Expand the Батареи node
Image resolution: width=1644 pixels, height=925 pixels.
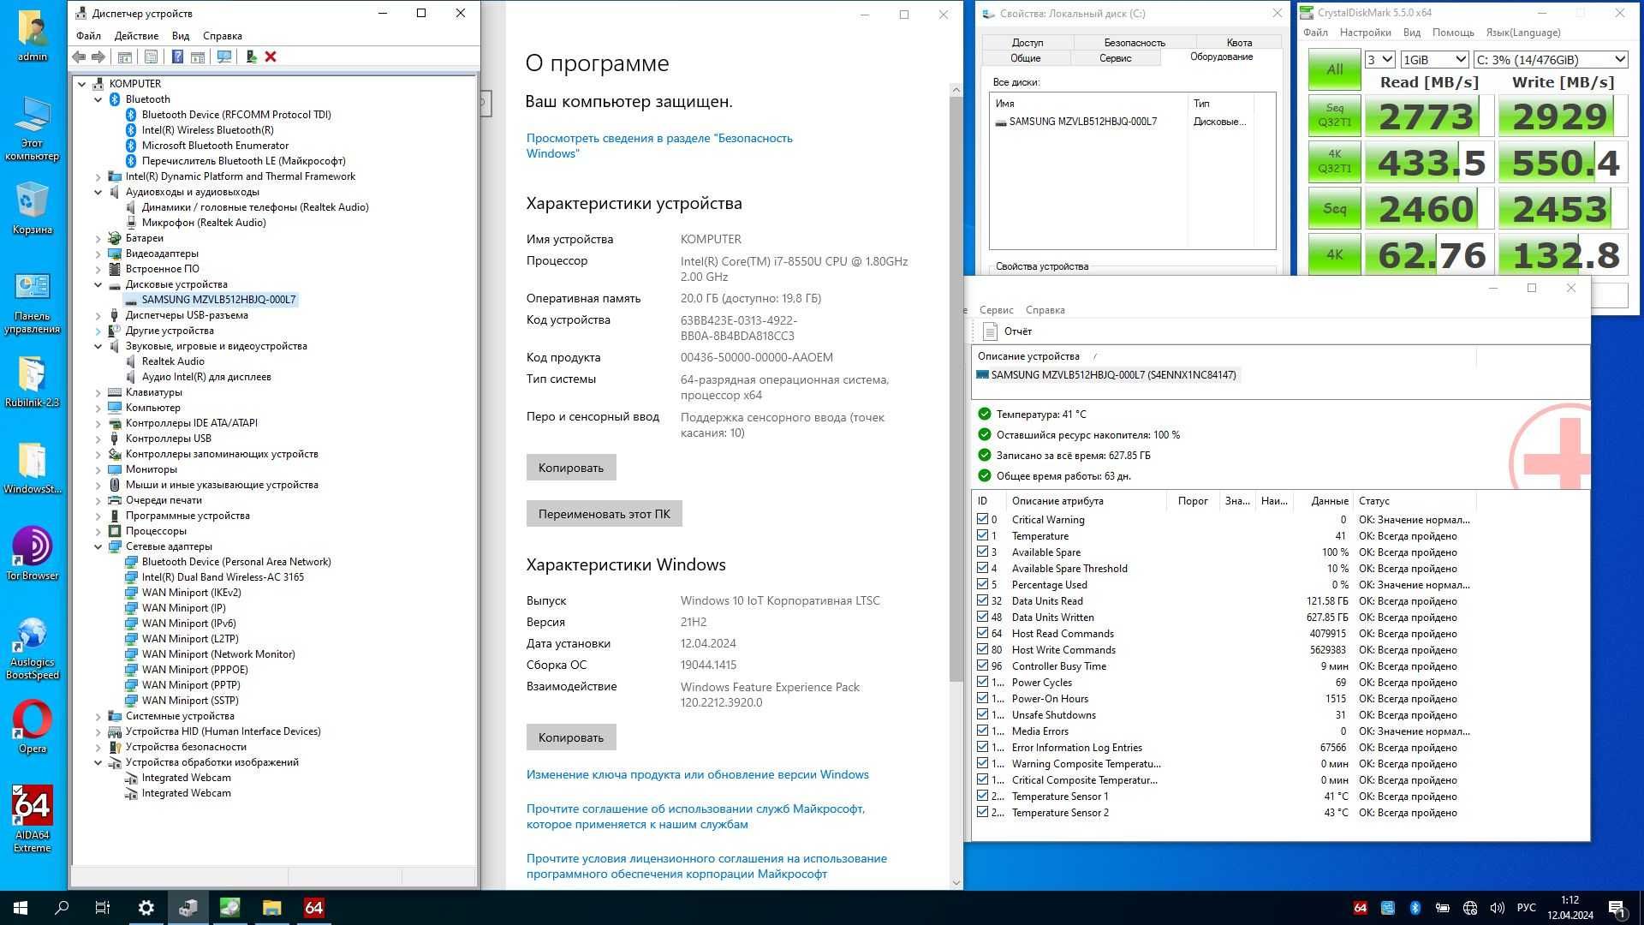point(98,238)
